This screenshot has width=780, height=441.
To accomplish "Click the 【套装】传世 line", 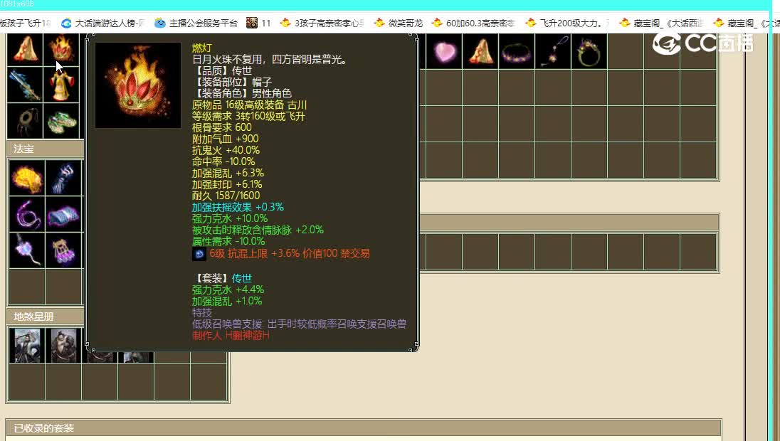I will coord(222,278).
